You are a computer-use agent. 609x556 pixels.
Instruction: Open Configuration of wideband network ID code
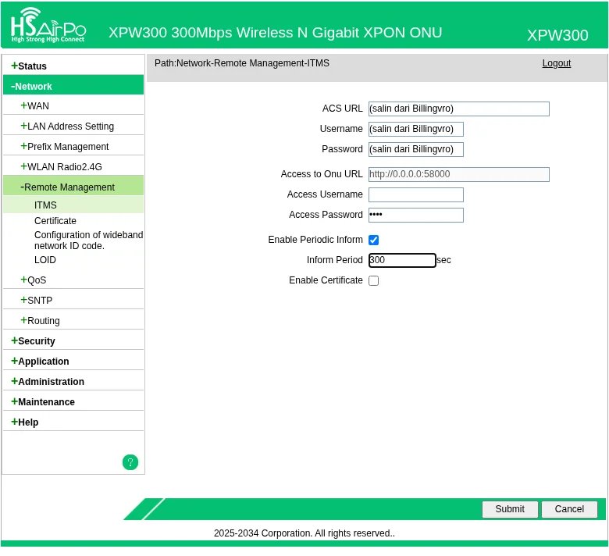click(x=88, y=240)
